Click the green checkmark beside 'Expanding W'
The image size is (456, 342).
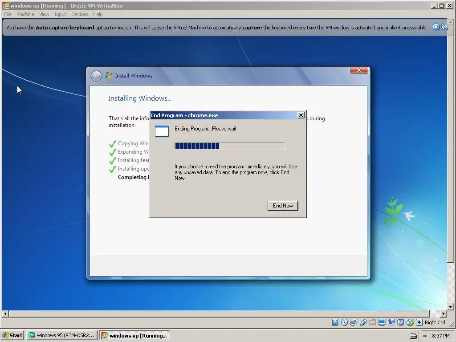(113, 152)
